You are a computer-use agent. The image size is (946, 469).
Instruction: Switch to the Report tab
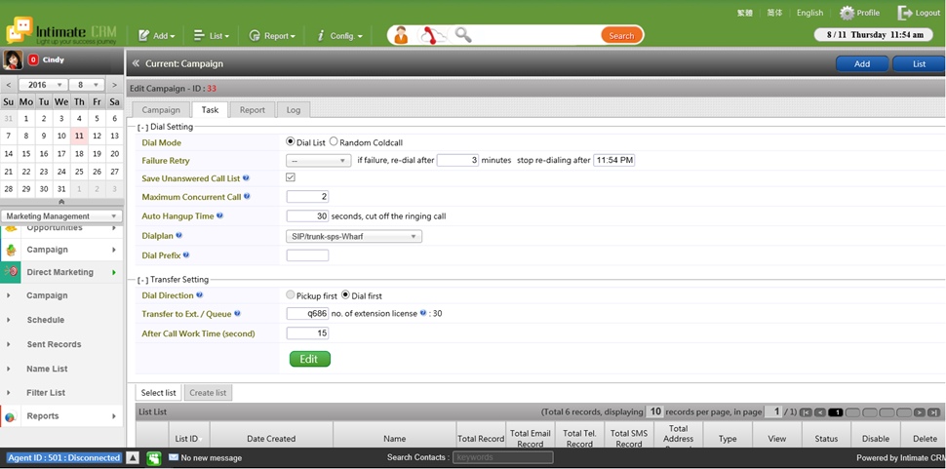[253, 110]
